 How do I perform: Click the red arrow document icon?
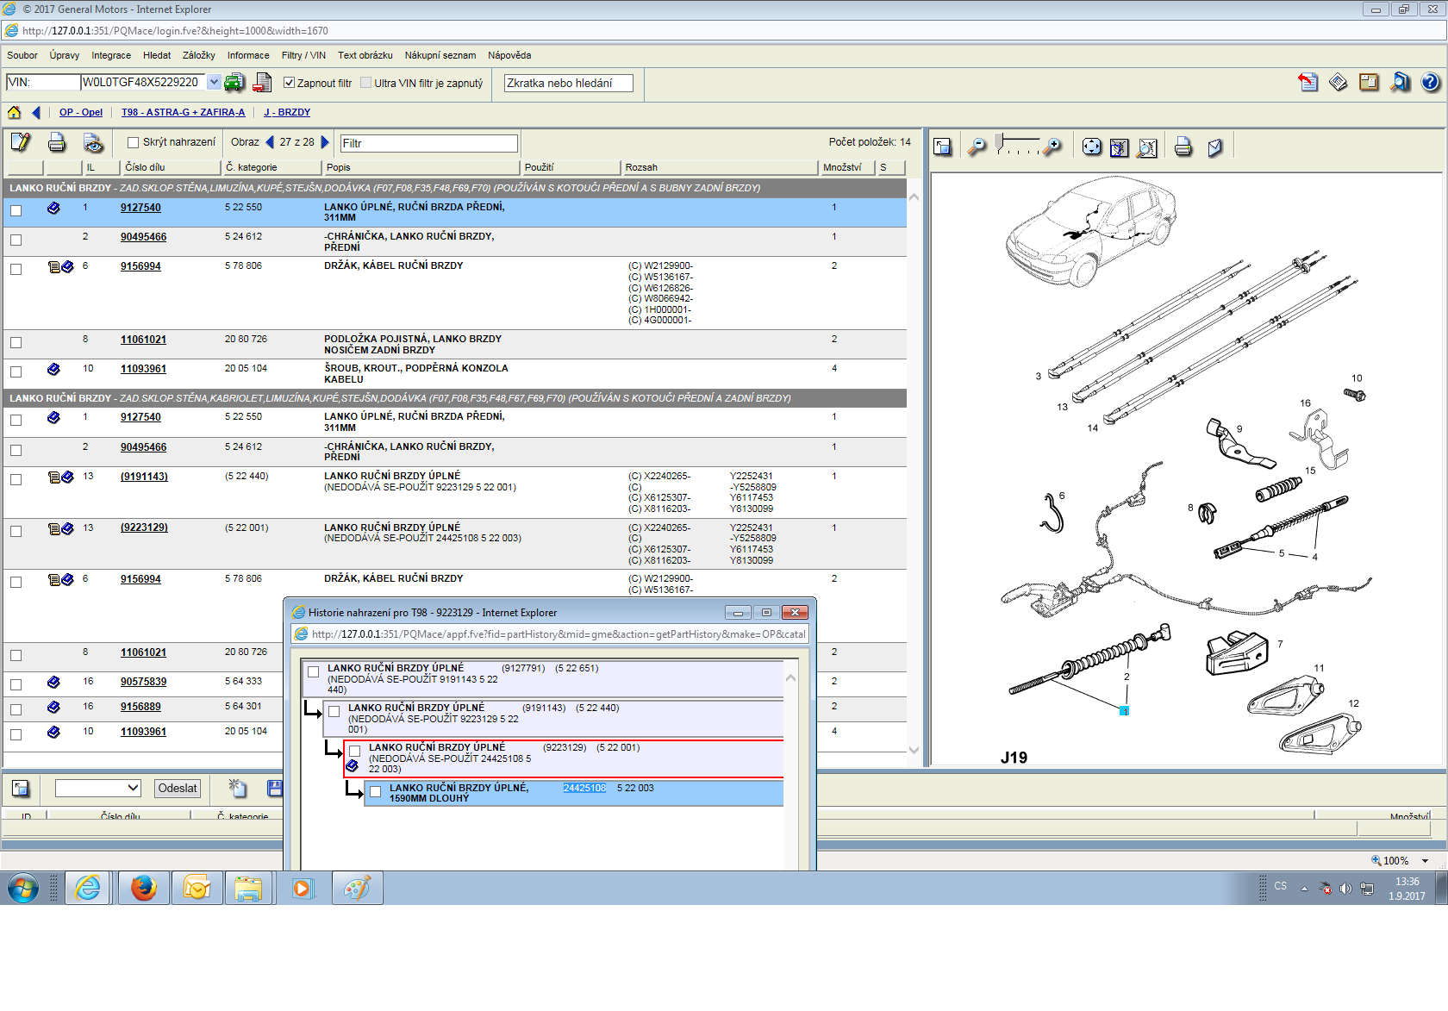tap(1308, 83)
